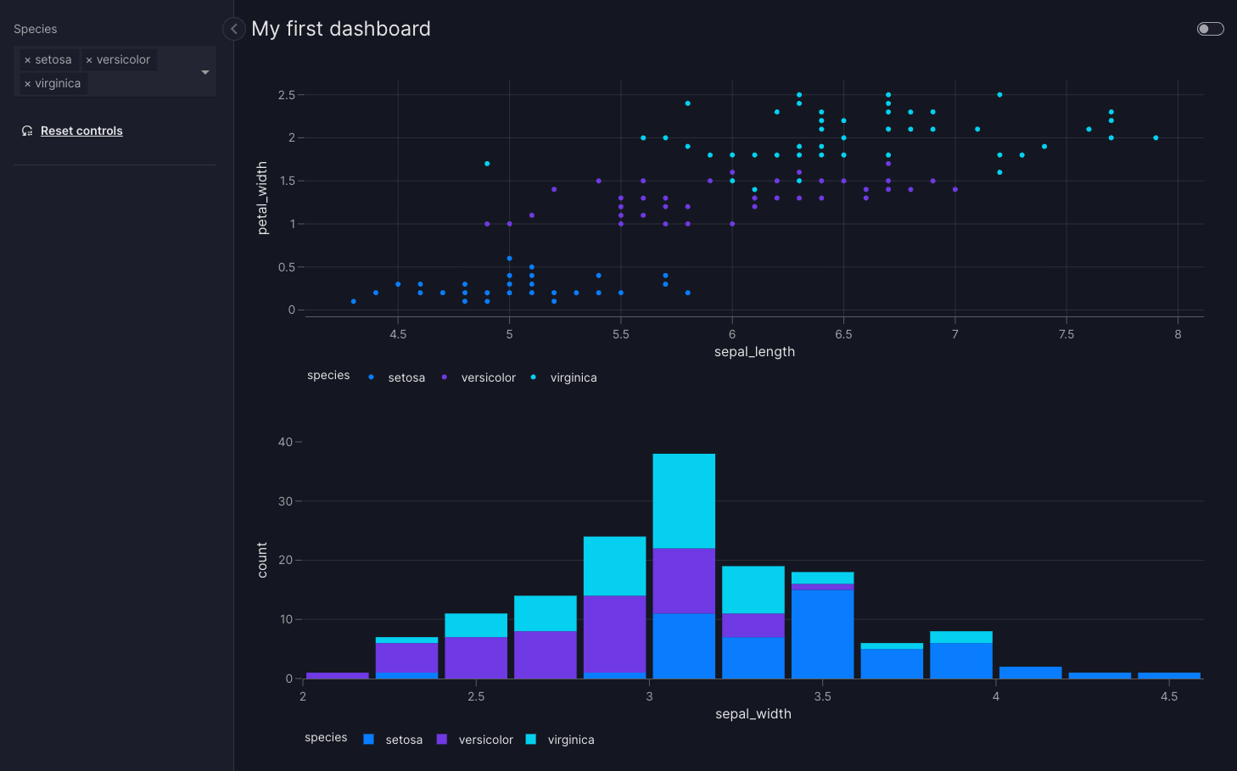Viewport: 1237px width, 771px height.
Task: Remove the setosa tag from Species filter
Action: pyautogui.click(x=28, y=60)
